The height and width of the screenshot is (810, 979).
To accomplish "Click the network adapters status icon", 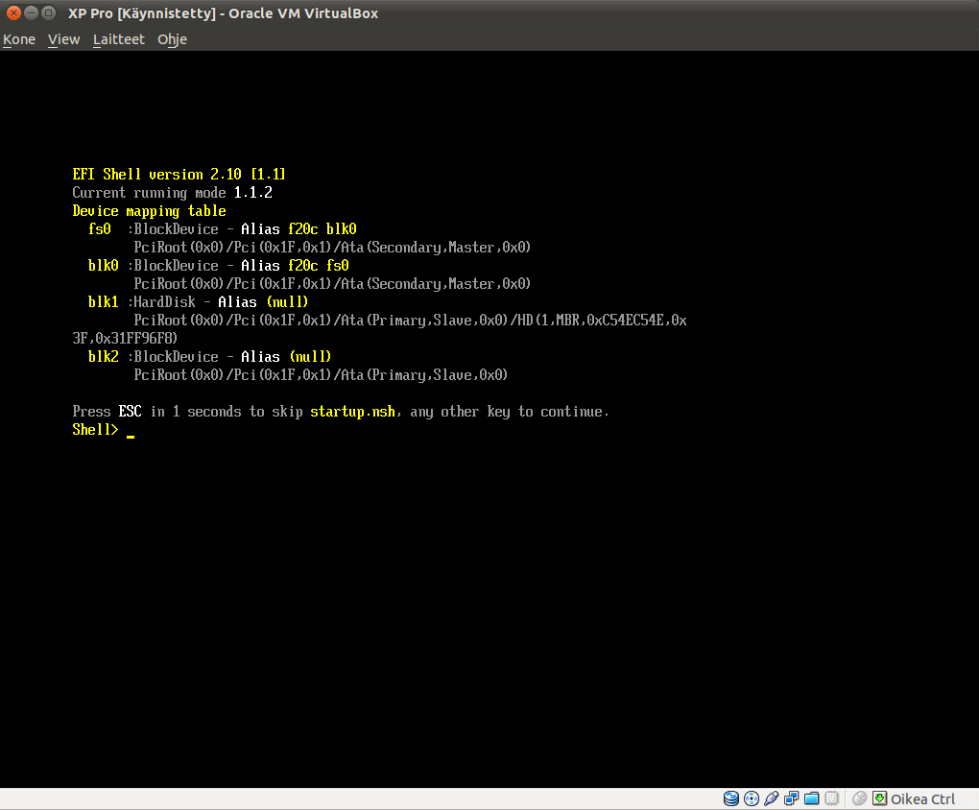I will coord(792,798).
